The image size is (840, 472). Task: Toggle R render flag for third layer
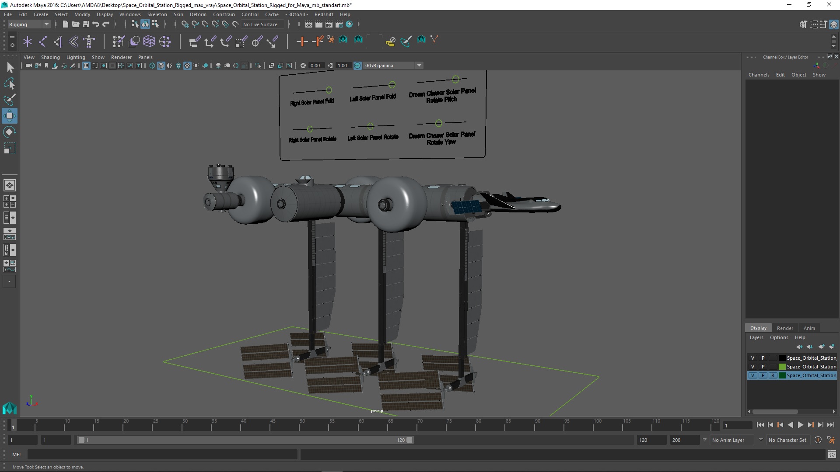773,375
